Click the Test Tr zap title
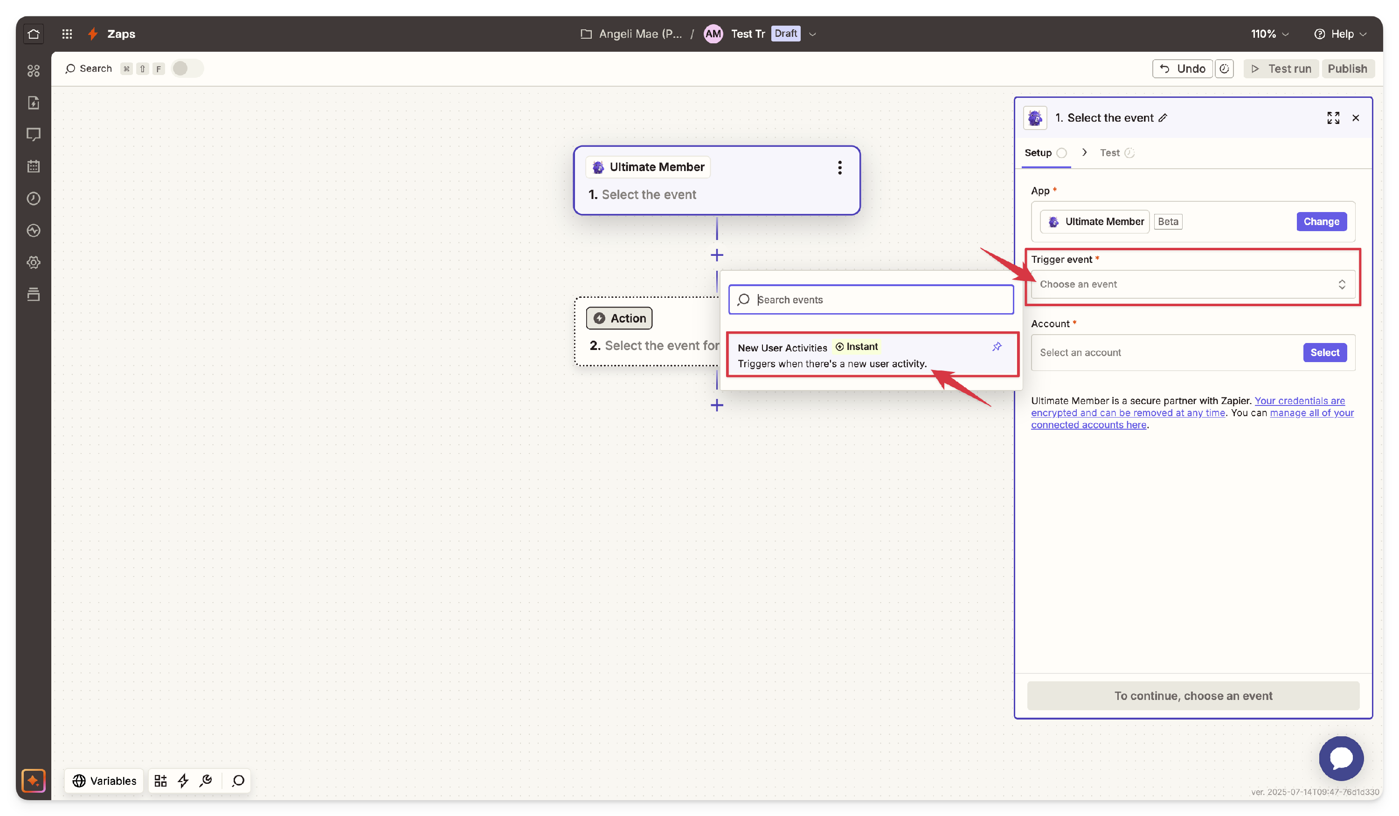 747,34
